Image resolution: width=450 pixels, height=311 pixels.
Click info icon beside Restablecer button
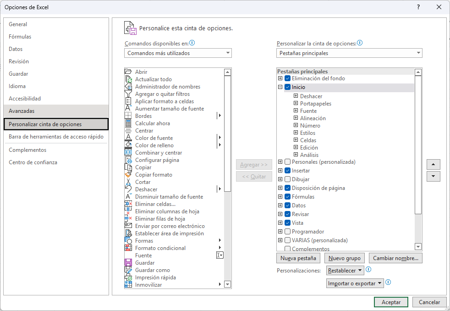click(x=369, y=269)
